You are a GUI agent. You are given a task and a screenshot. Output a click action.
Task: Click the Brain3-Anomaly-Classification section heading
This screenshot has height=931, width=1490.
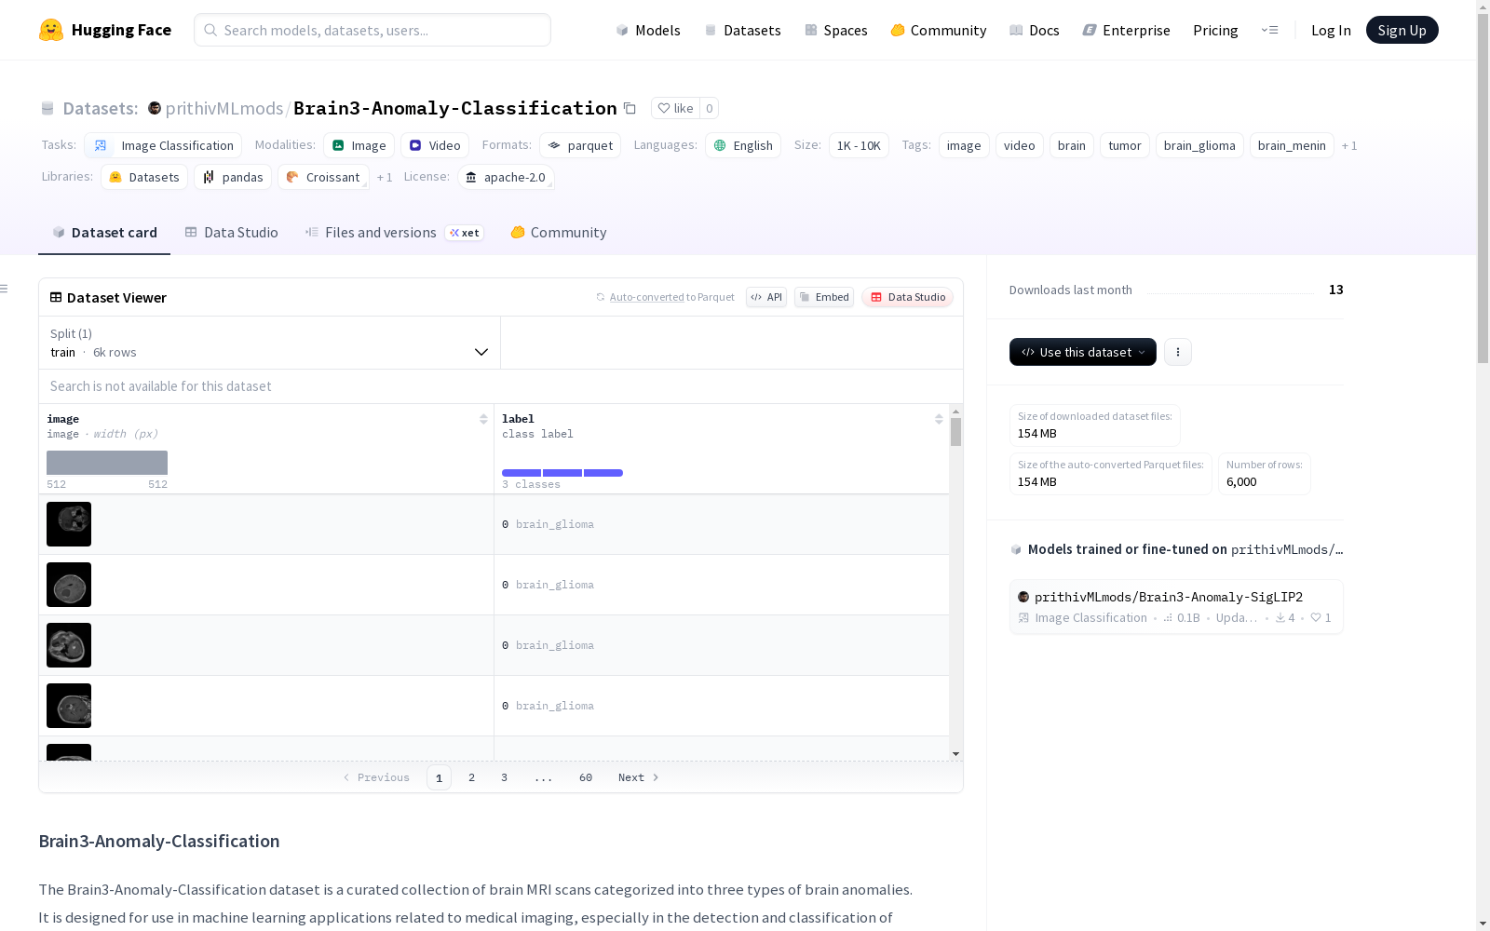[x=159, y=842]
